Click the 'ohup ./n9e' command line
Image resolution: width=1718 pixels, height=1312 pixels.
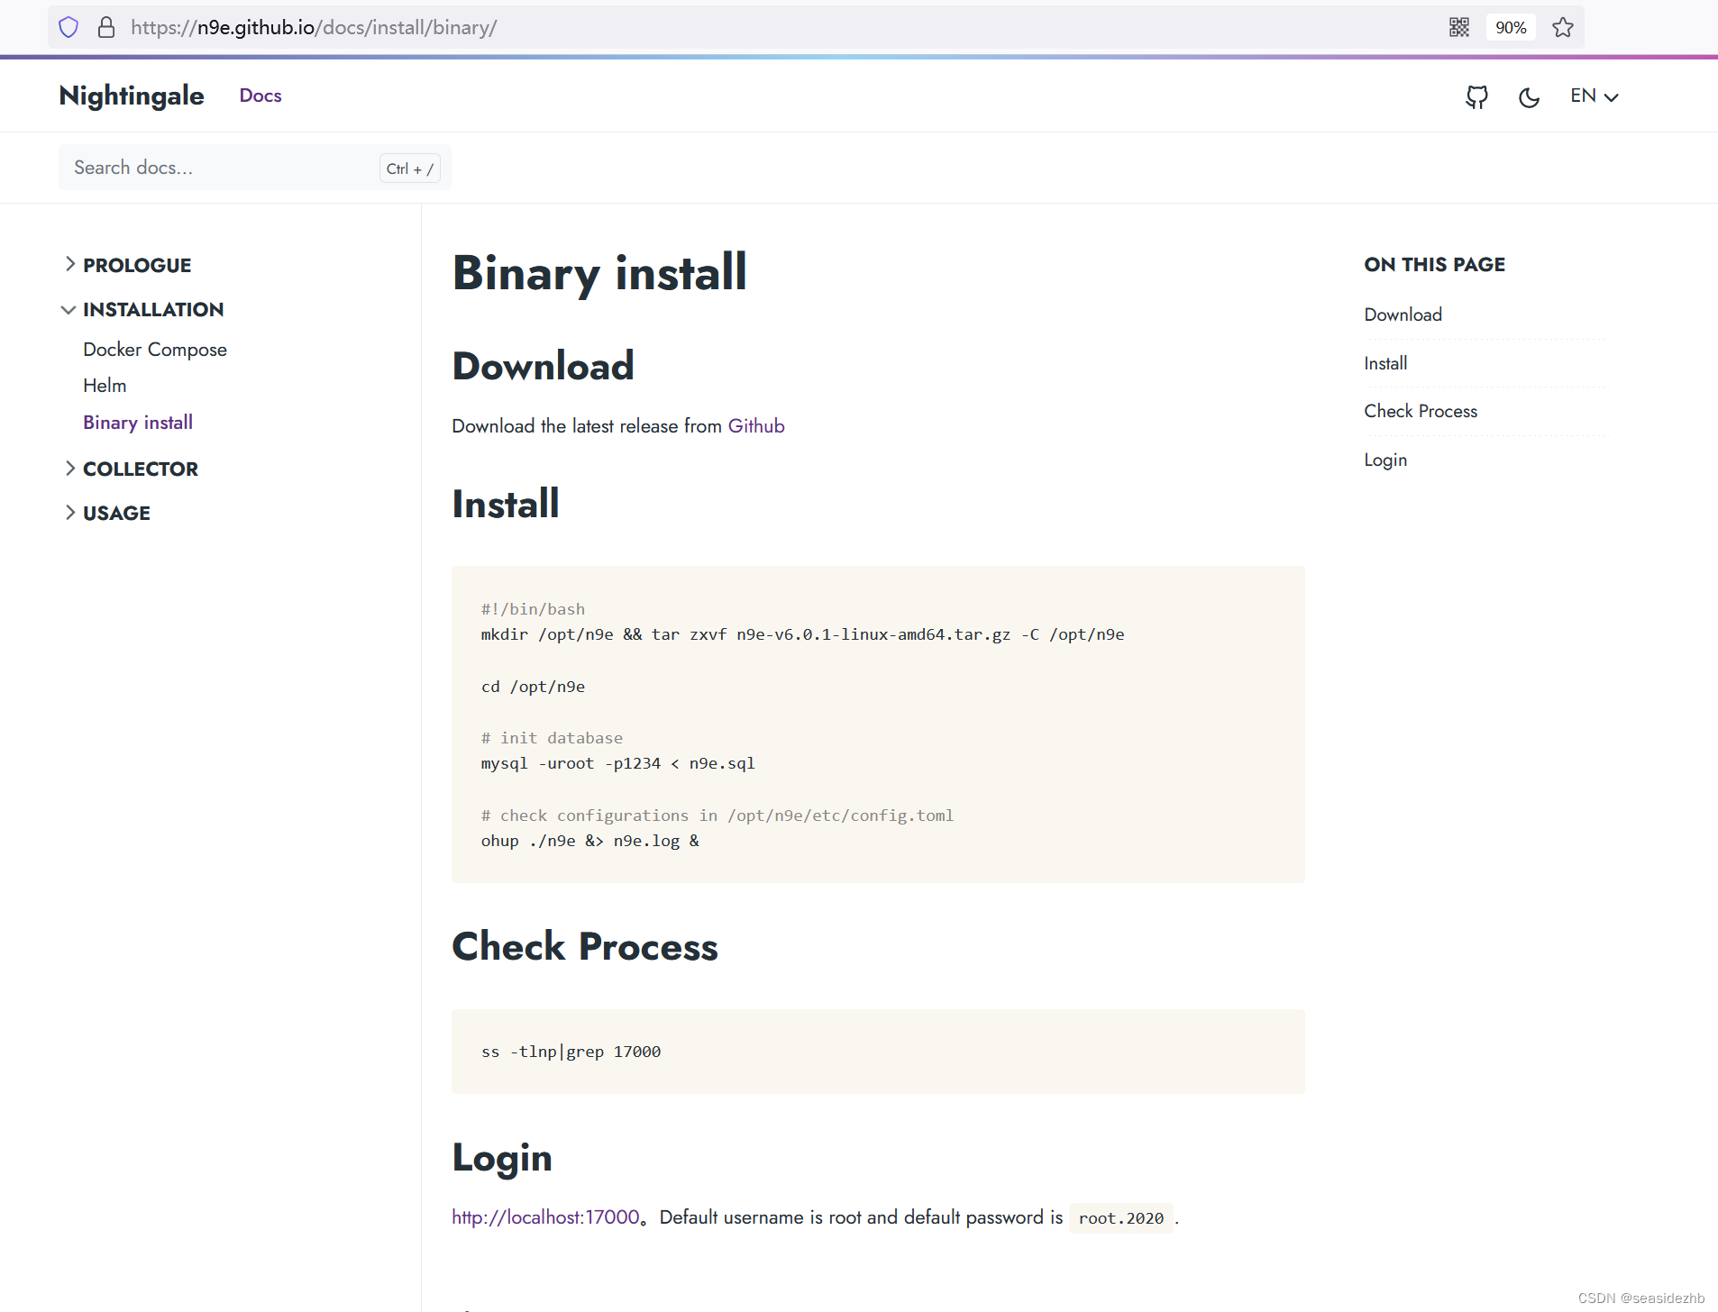(589, 841)
